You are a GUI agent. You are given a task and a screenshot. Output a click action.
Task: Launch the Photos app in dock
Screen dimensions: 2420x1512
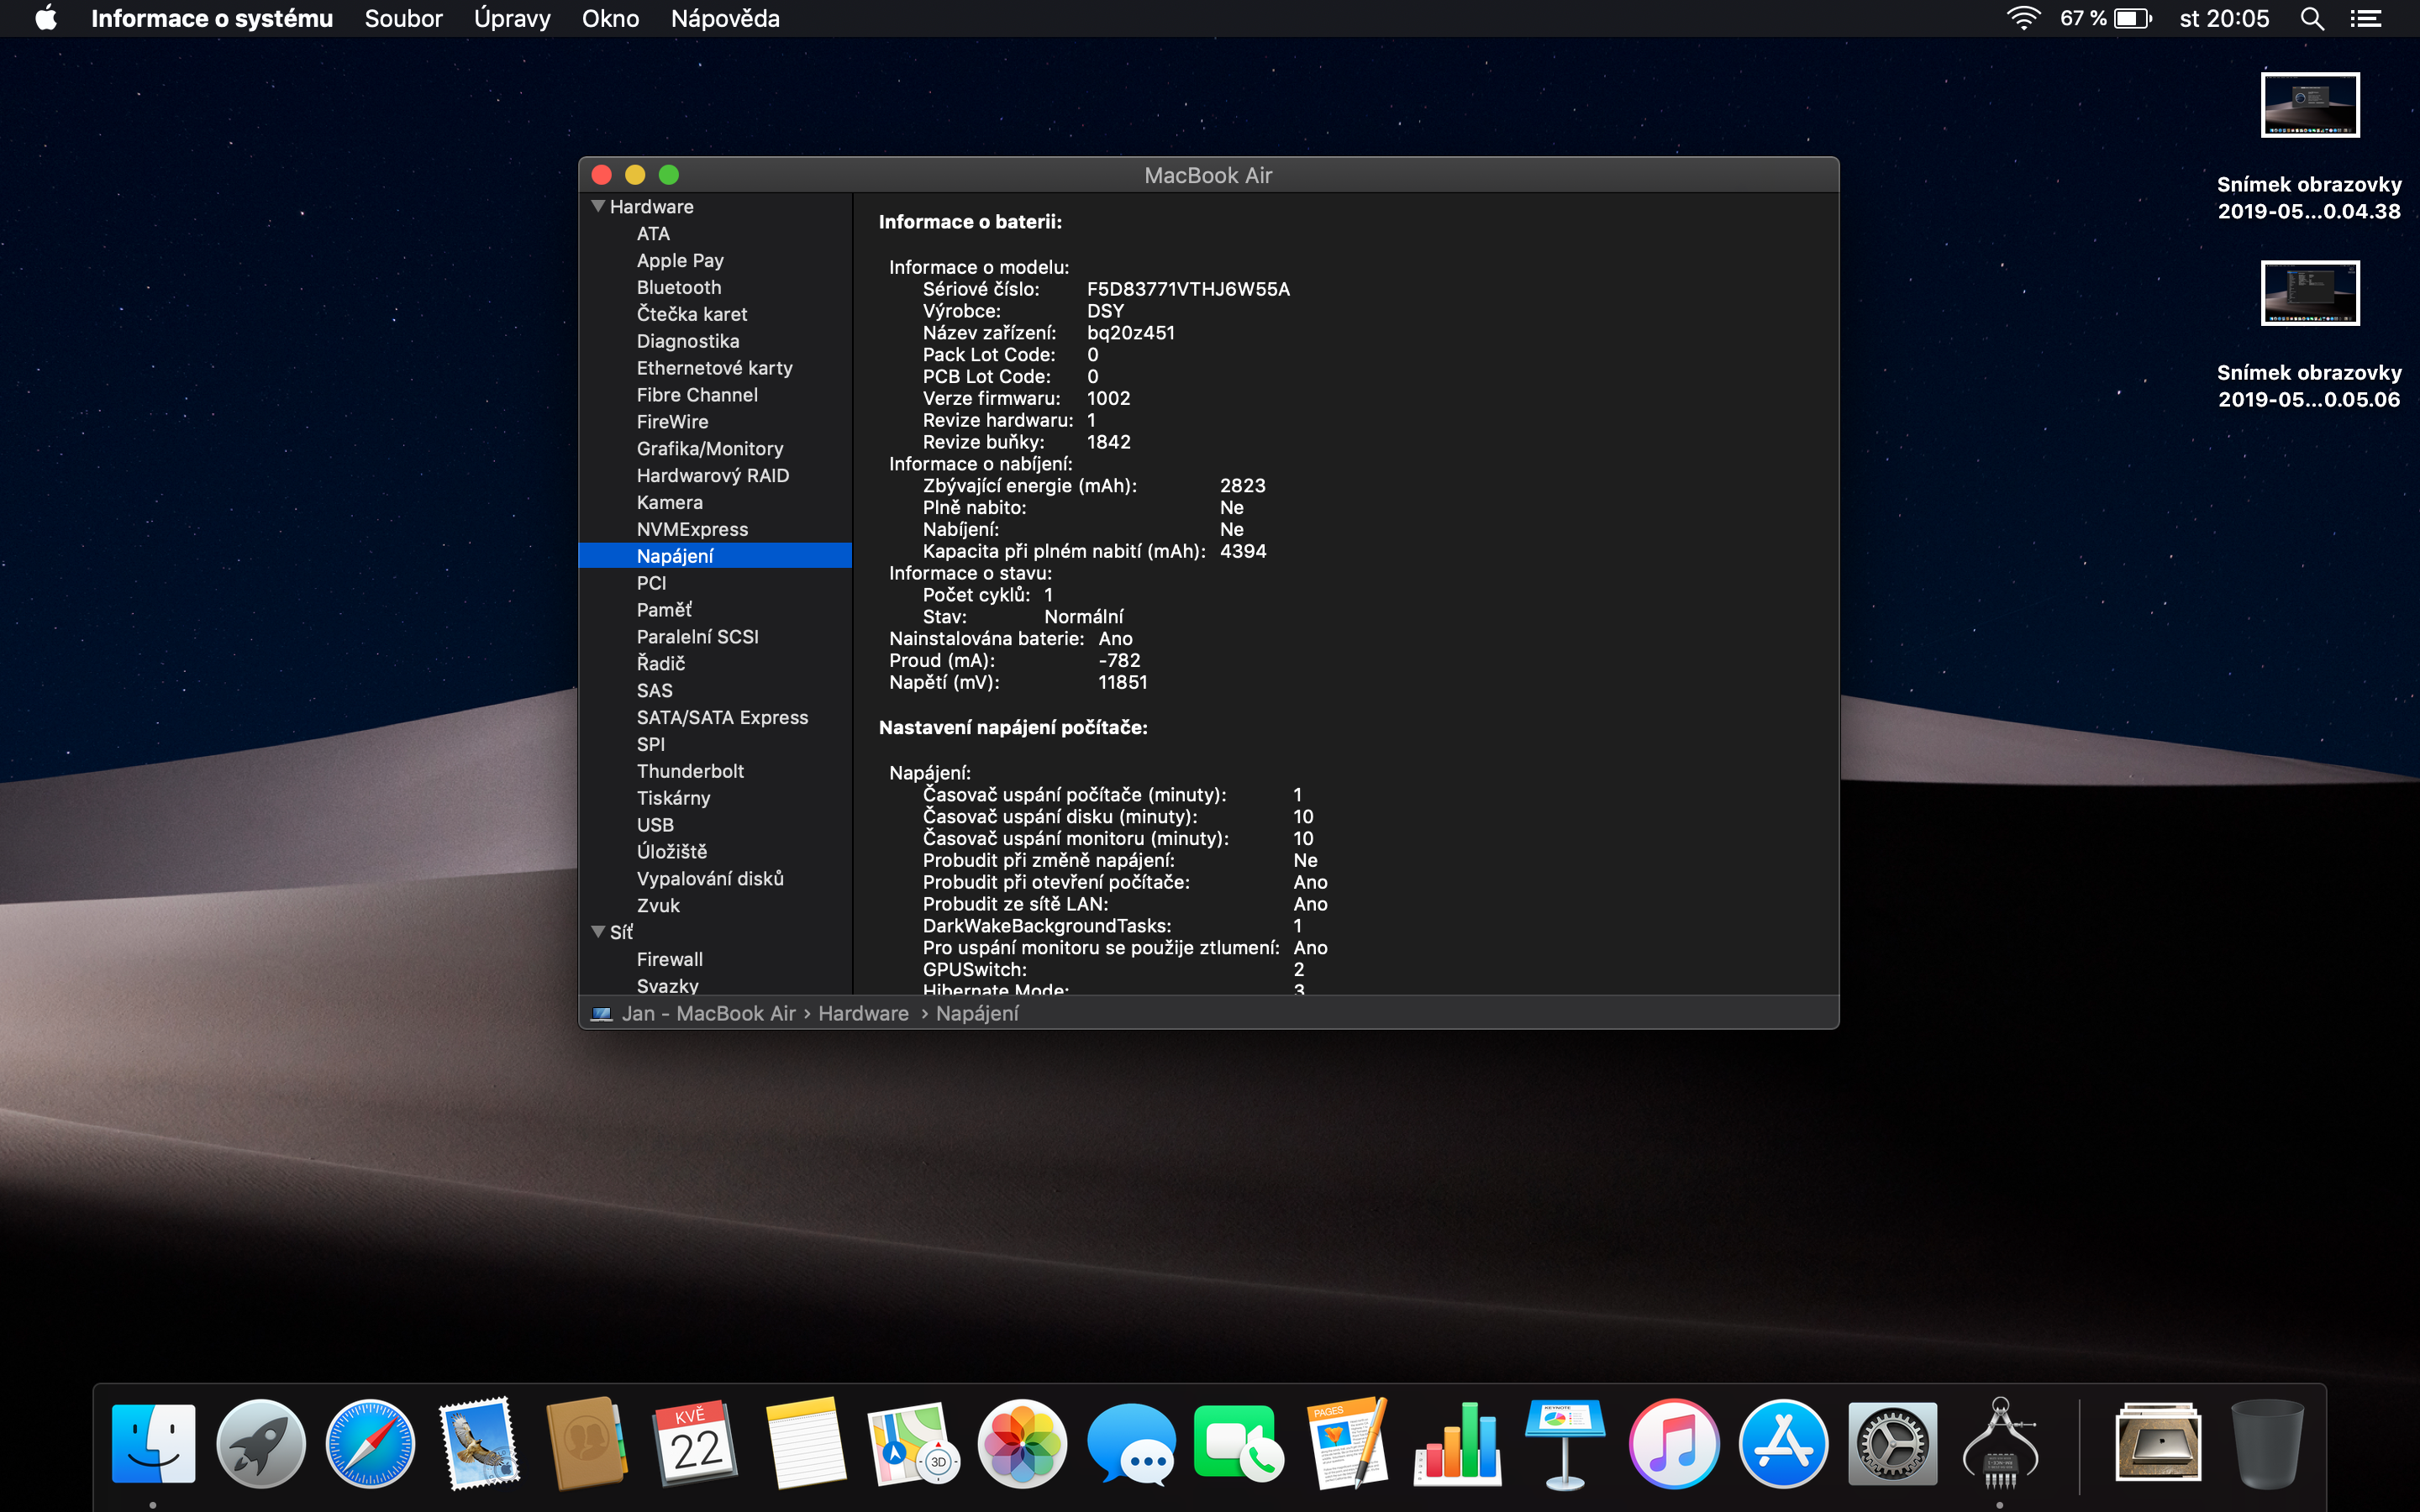(x=1021, y=1443)
